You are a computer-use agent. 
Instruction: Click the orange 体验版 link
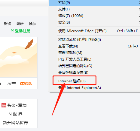(26, 84)
